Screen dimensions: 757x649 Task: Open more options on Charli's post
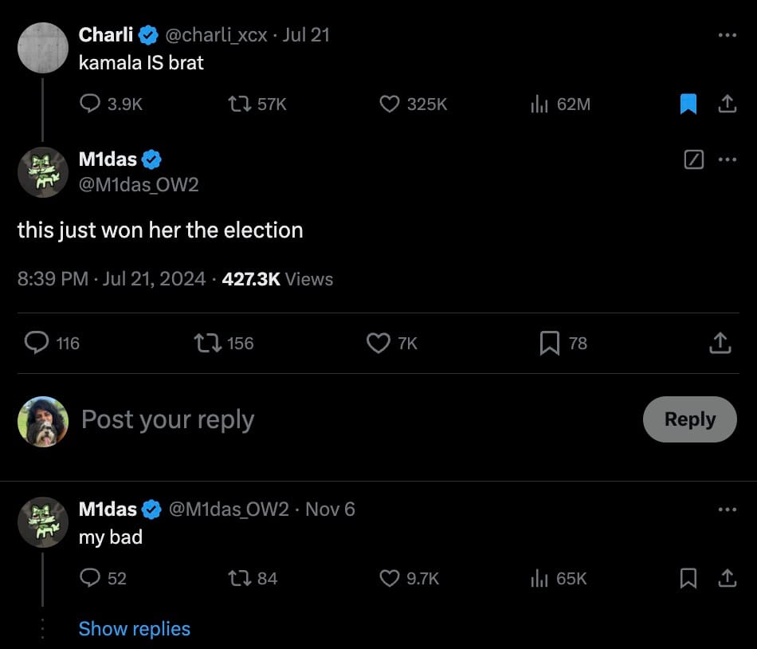727,35
